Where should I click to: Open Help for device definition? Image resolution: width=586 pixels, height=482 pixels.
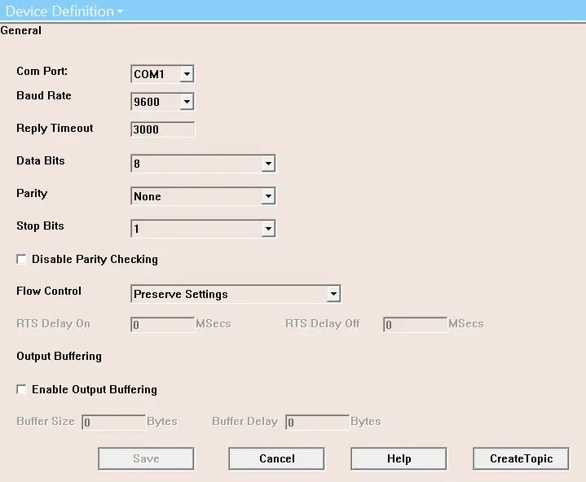(x=399, y=458)
